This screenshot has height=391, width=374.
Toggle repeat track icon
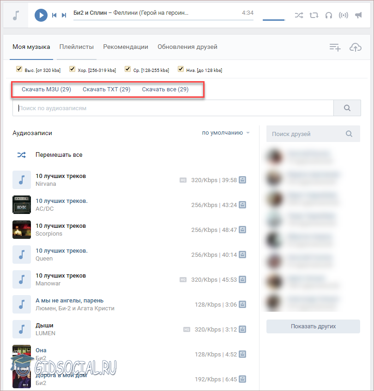coord(314,15)
